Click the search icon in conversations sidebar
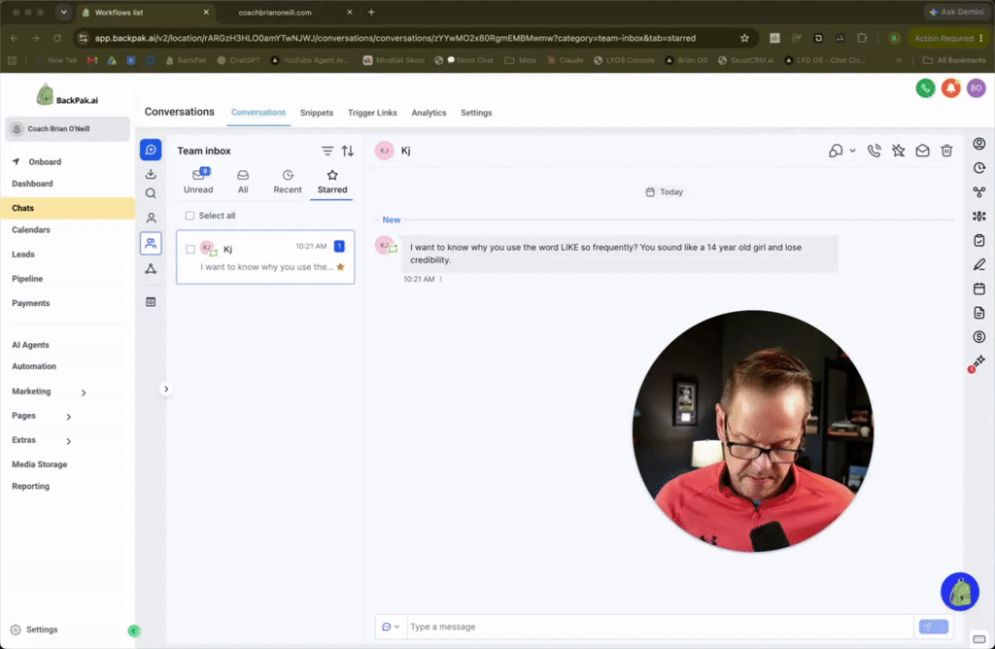This screenshot has height=649, width=995. click(151, 193)
